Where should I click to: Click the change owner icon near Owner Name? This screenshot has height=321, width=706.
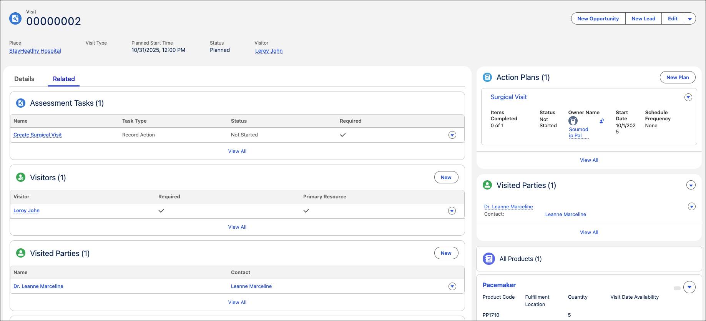[601, 121]
